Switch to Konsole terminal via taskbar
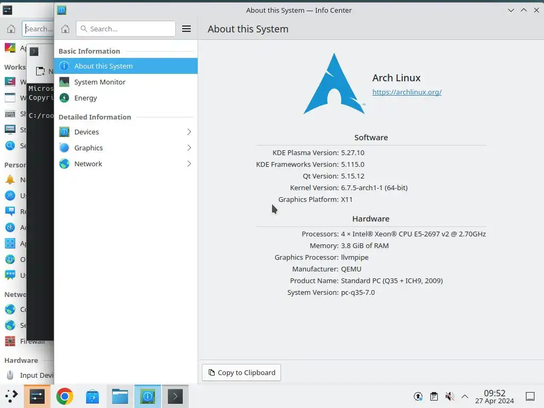This screenshot has width=544, height=408. coord(175,396)
